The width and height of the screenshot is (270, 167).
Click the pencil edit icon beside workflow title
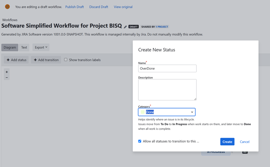(125, 27)
